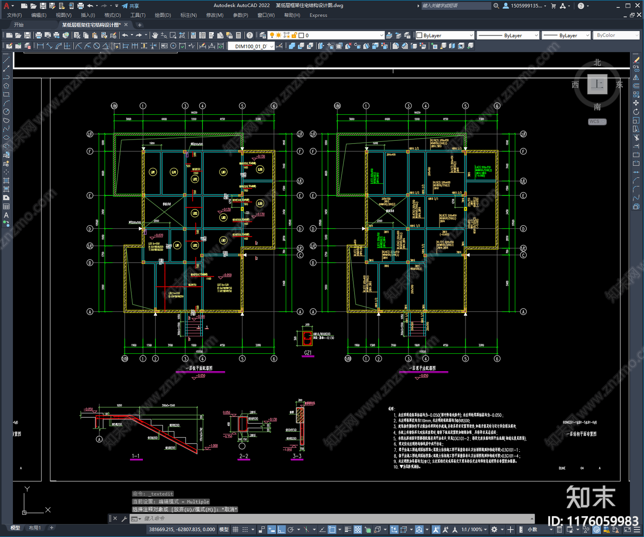Select the Circle draw tool
Screen dimensions: 644x537
point(6,112)
